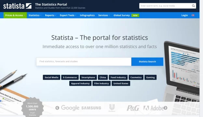
Task: Show next customer logos with right arrow
Action: click(x=165, y=108)
